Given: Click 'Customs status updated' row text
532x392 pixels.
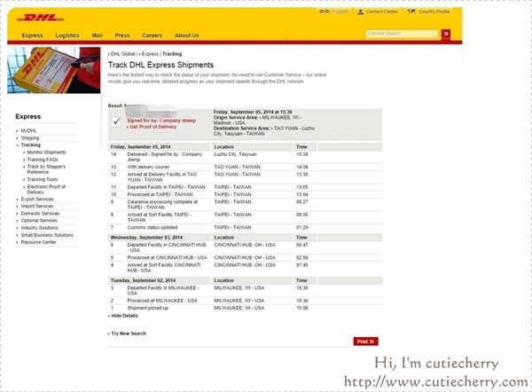Looking at the screenshot, I should coord(153,227).
